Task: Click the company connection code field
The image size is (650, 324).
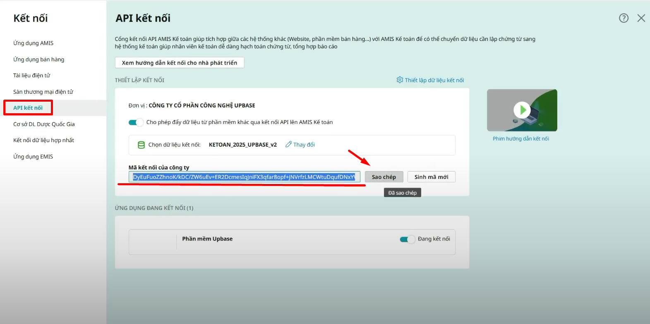Action: click(x=244, y=177)
